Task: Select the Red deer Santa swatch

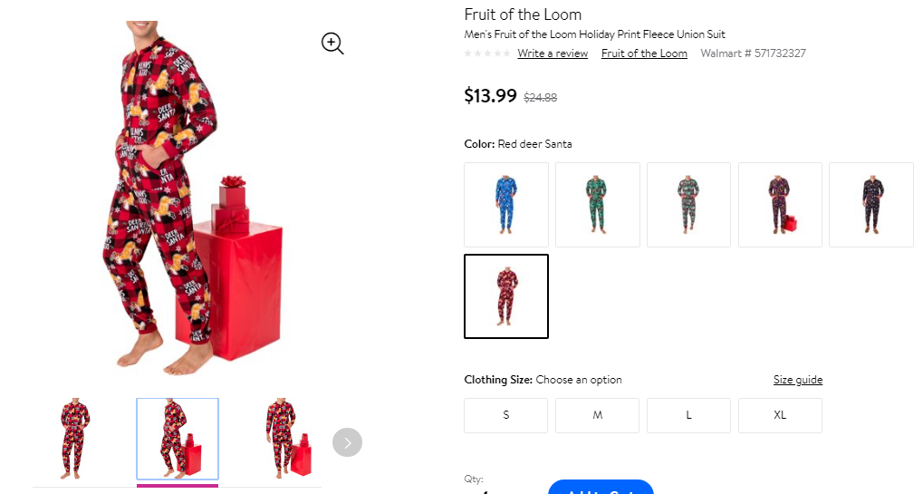Action: tap(506, 296)
